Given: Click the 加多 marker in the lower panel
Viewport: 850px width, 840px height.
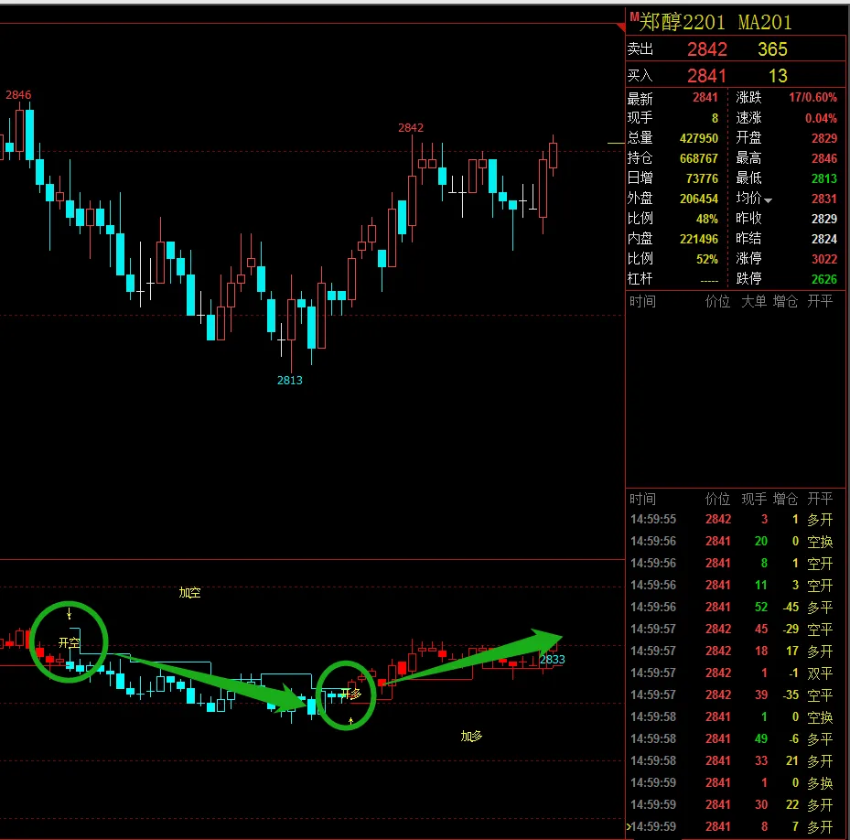Looking at the screenshot, I should pyautogui.click(x=471, y=736).
